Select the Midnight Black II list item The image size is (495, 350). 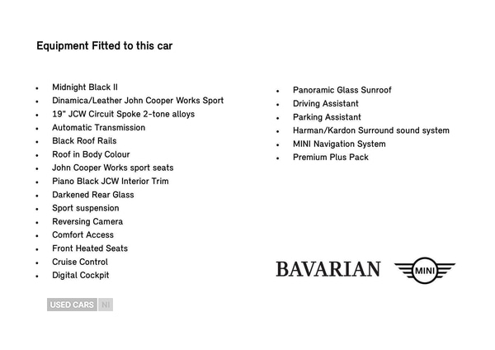[85, 87]
